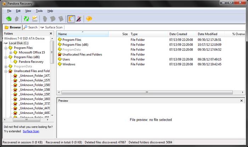The height and width of the screenshot is (147, 248).
Task: Collapse the Program Files tree node
Action: (6, 48)
